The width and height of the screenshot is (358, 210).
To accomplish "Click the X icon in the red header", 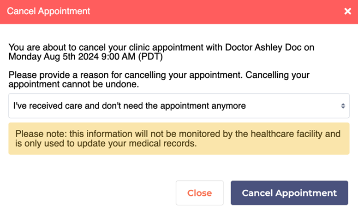I will point(347,11).
